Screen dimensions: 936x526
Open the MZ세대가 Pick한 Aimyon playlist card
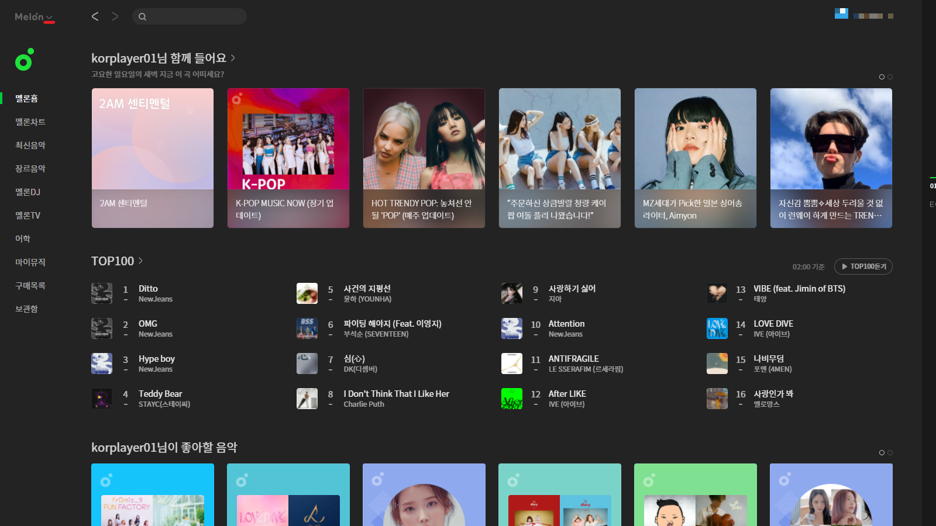tap(696, 158)
